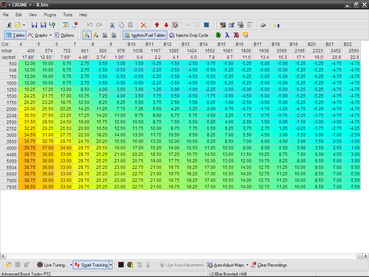Click the red X delete icon
Image resolution: width=369 pixels, height=277 pixels.
(143, 25)
